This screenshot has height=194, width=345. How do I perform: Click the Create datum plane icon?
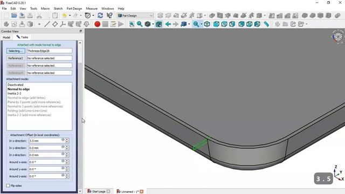coord(55,24)
